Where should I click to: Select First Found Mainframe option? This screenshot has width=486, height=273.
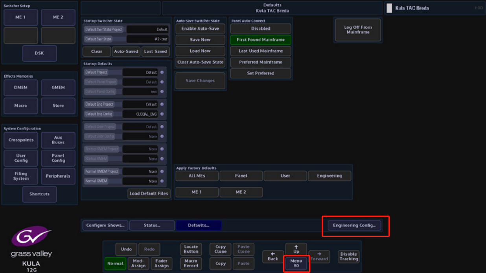click(261, 40)
